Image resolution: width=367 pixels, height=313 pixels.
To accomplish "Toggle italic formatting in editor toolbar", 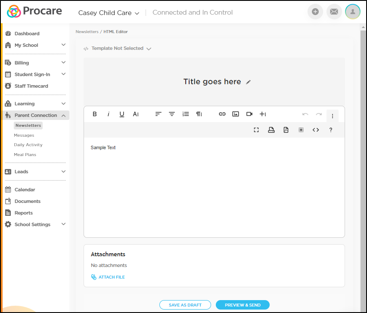I will click(x=108, y=114).
